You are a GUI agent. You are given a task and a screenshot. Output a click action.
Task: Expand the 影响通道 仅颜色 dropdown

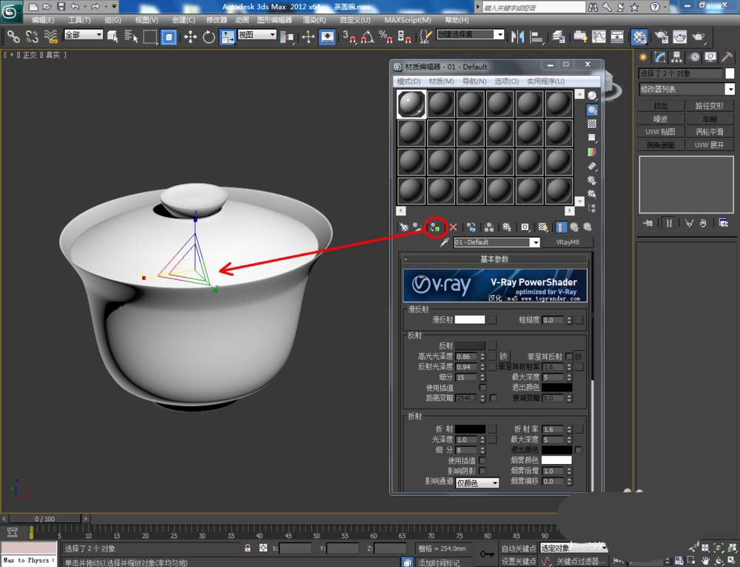(477, 483)
